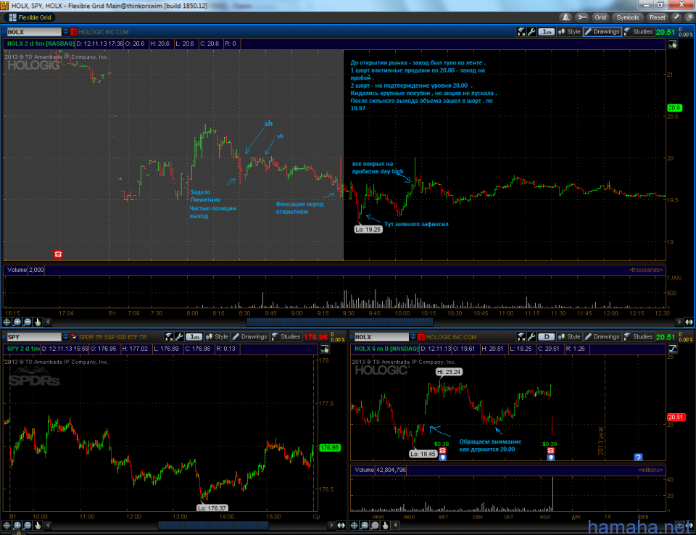Open Studies menu on main HOLX chart
The height and width of the screenshot is (535, 696).
click(x=638, y=31)
